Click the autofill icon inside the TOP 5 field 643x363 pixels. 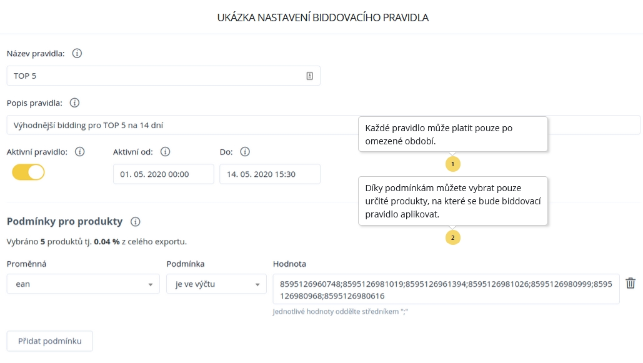pos(309,76)
